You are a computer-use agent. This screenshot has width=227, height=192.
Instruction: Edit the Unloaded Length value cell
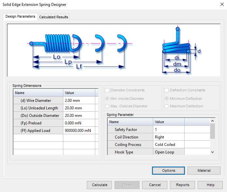click(x=79, y=108)
